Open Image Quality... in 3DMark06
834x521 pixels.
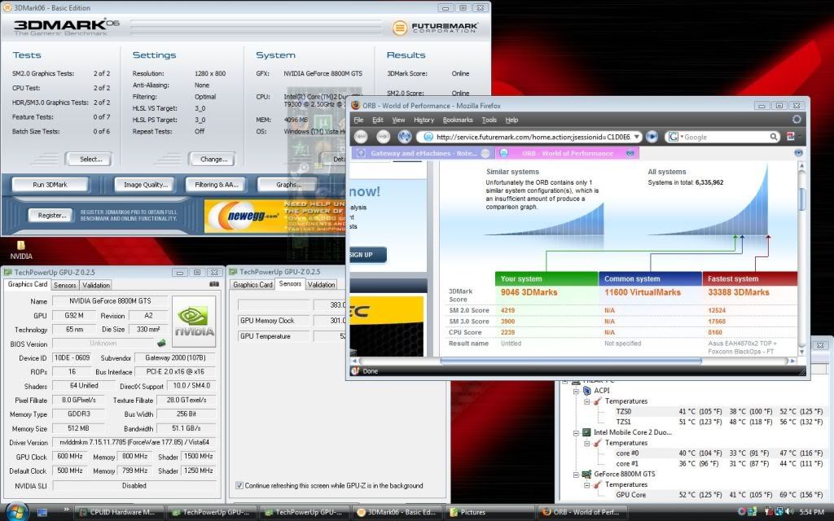(x=145, y=185)
